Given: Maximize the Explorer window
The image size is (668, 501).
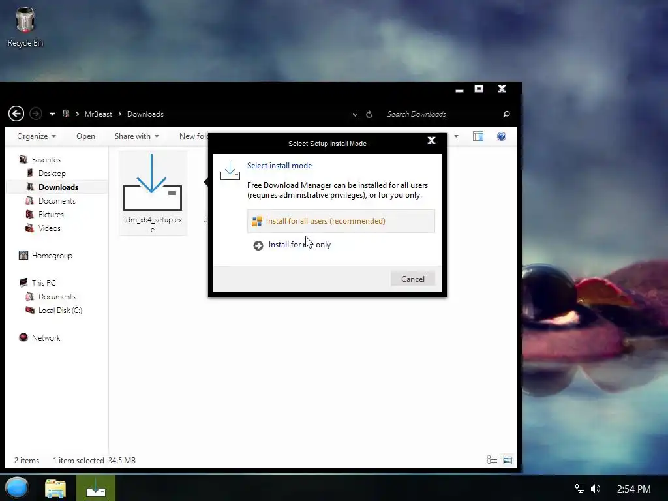Looking at the screenshot, I should click(x=479, y=89).
